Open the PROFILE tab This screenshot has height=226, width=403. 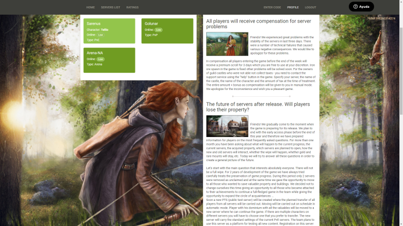pyautogui.click(x=293, y=7)
